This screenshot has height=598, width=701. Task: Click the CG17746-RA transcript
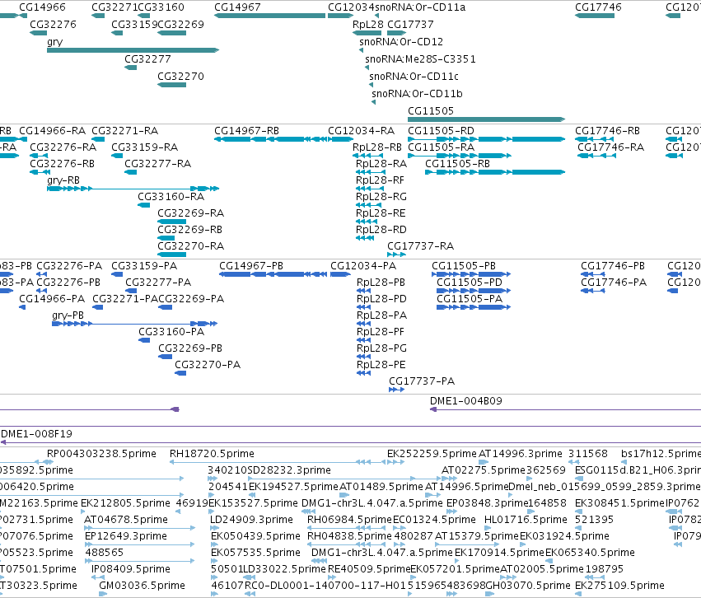597,156
